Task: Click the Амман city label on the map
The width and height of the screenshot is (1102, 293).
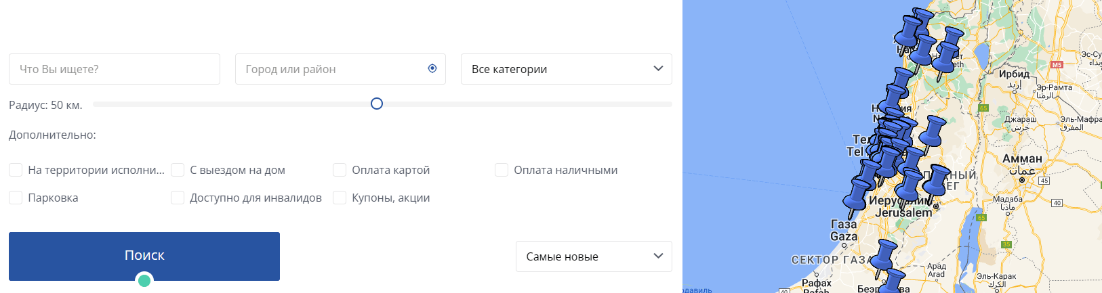Action: (x=1022, y=159)
